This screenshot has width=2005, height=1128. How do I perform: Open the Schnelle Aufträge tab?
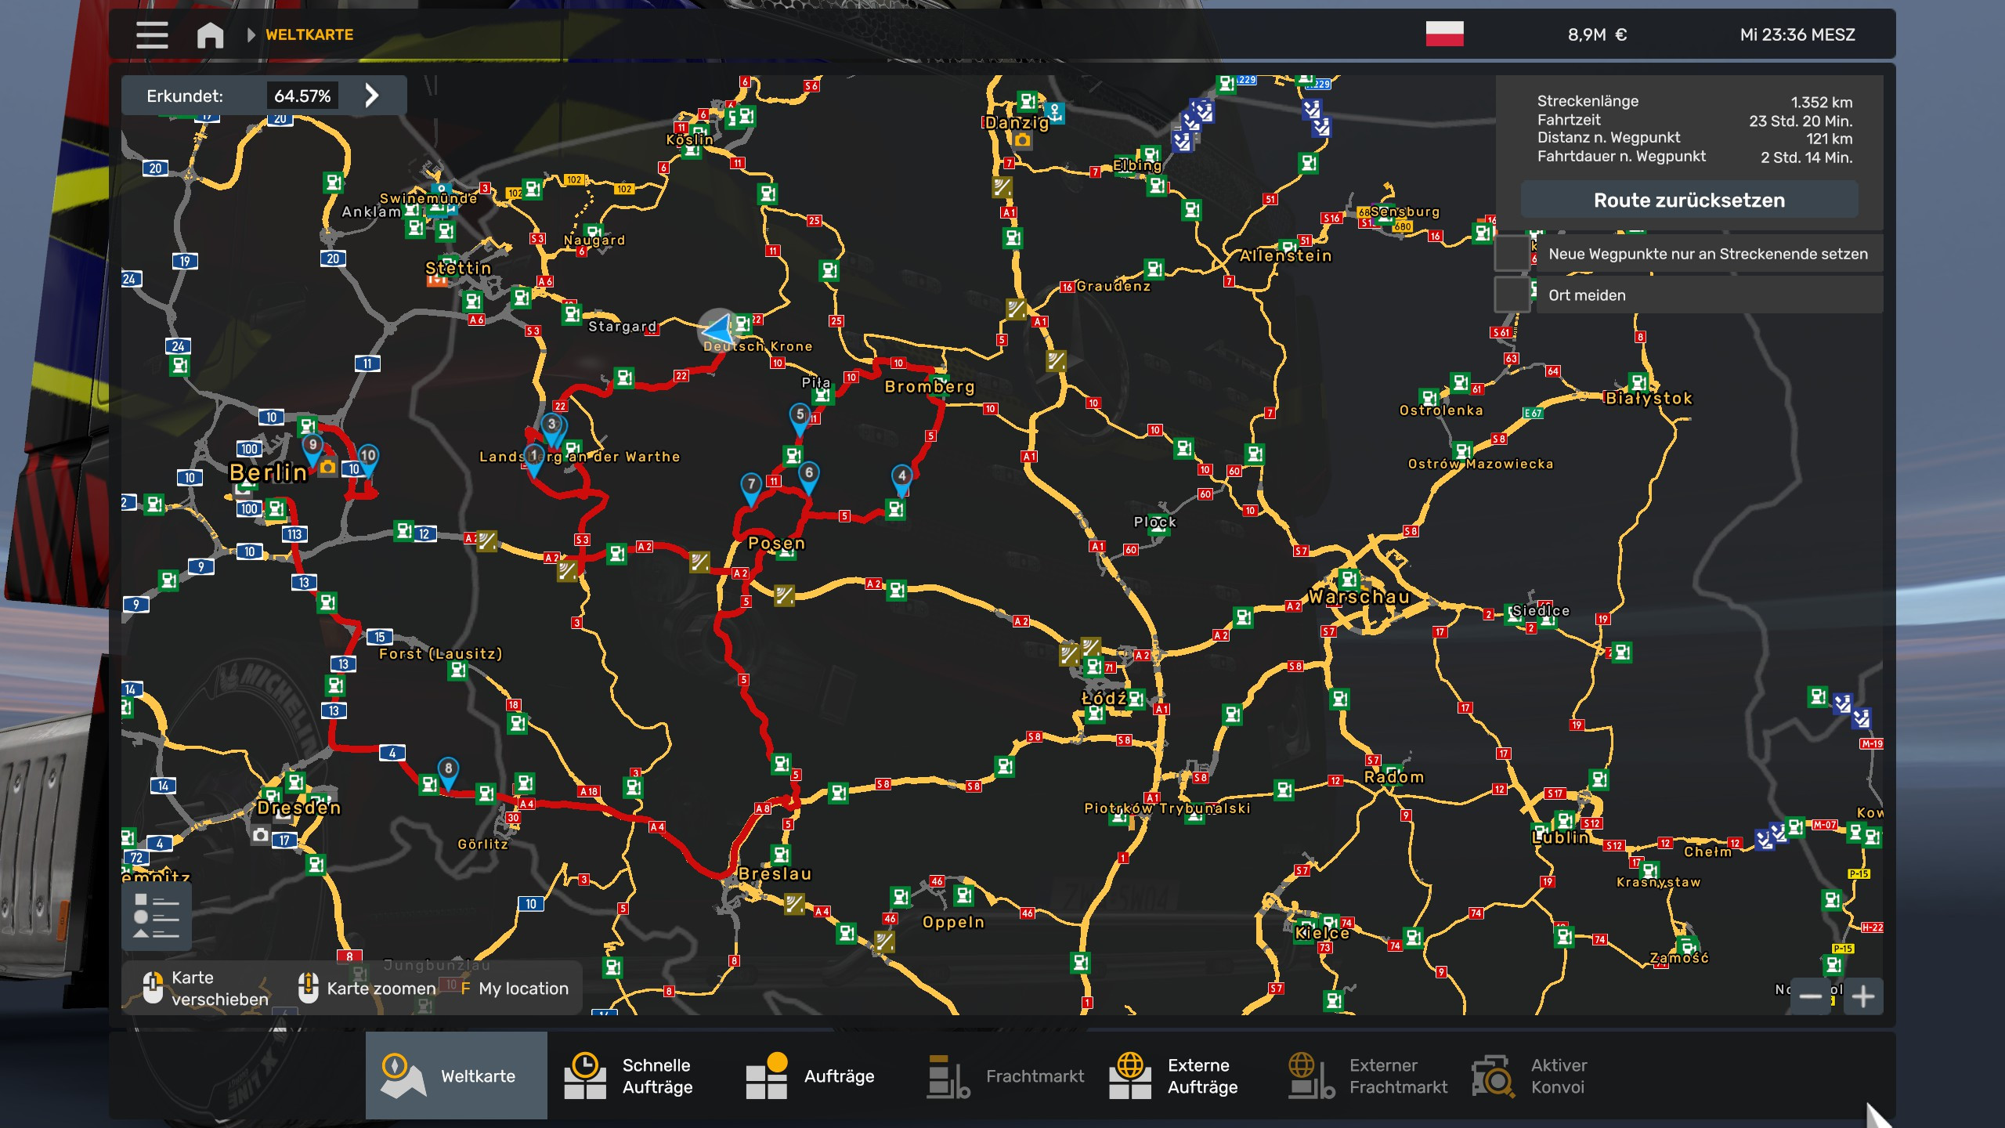631,1076
